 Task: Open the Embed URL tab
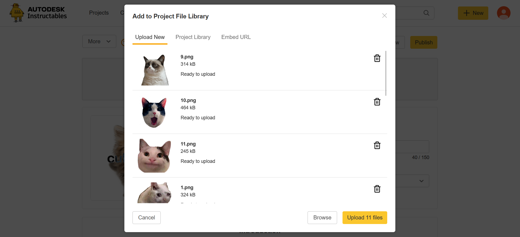click(236, 37)
